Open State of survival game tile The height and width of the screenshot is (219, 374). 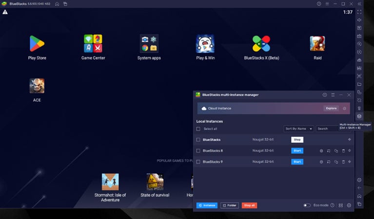point(155,182)
